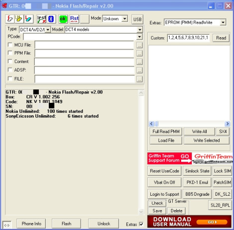Click the <-> toggle button bottom left
Screen dimensions: 234x230
coord(7,225)
